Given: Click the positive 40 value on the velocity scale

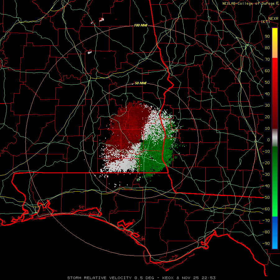Looking at the screenshot, I should click(267, 94).
